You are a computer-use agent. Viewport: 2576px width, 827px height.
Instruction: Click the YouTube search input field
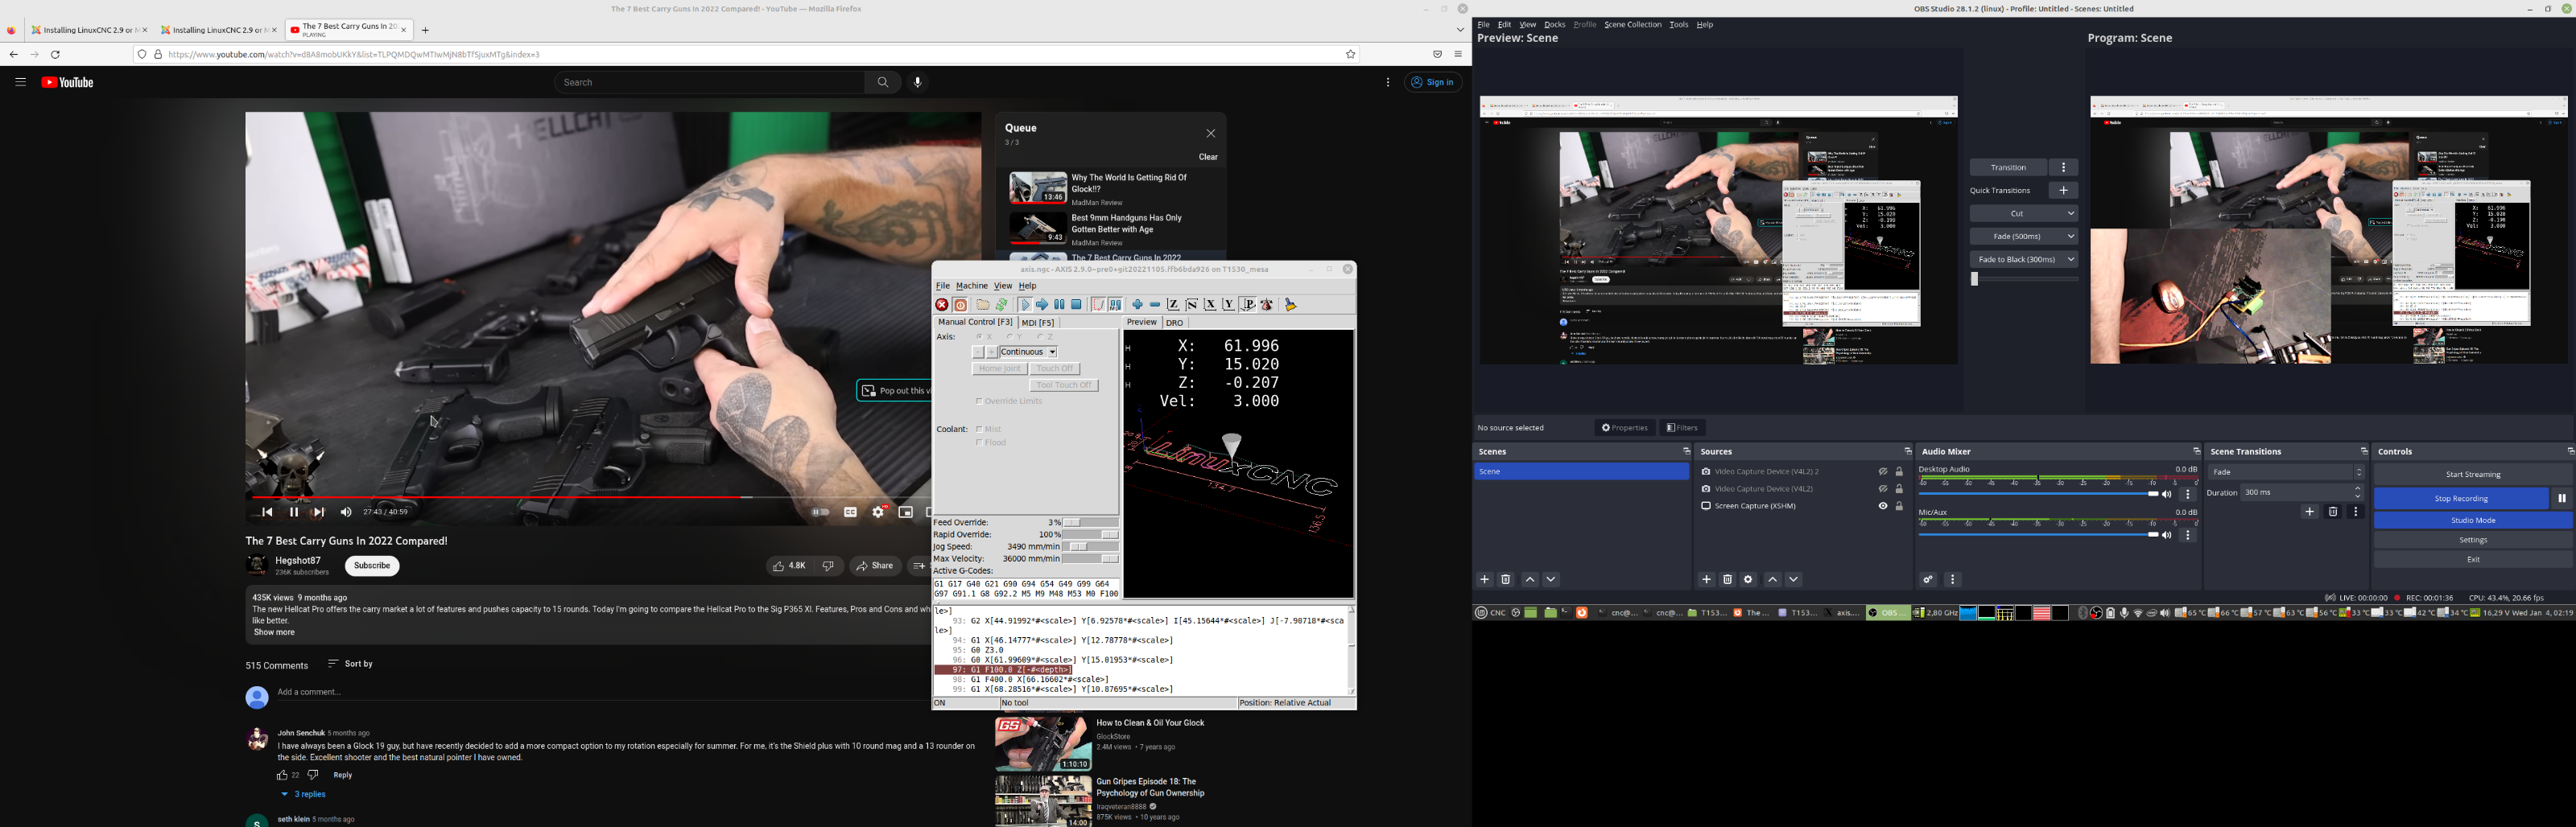[x=709, y=83]
